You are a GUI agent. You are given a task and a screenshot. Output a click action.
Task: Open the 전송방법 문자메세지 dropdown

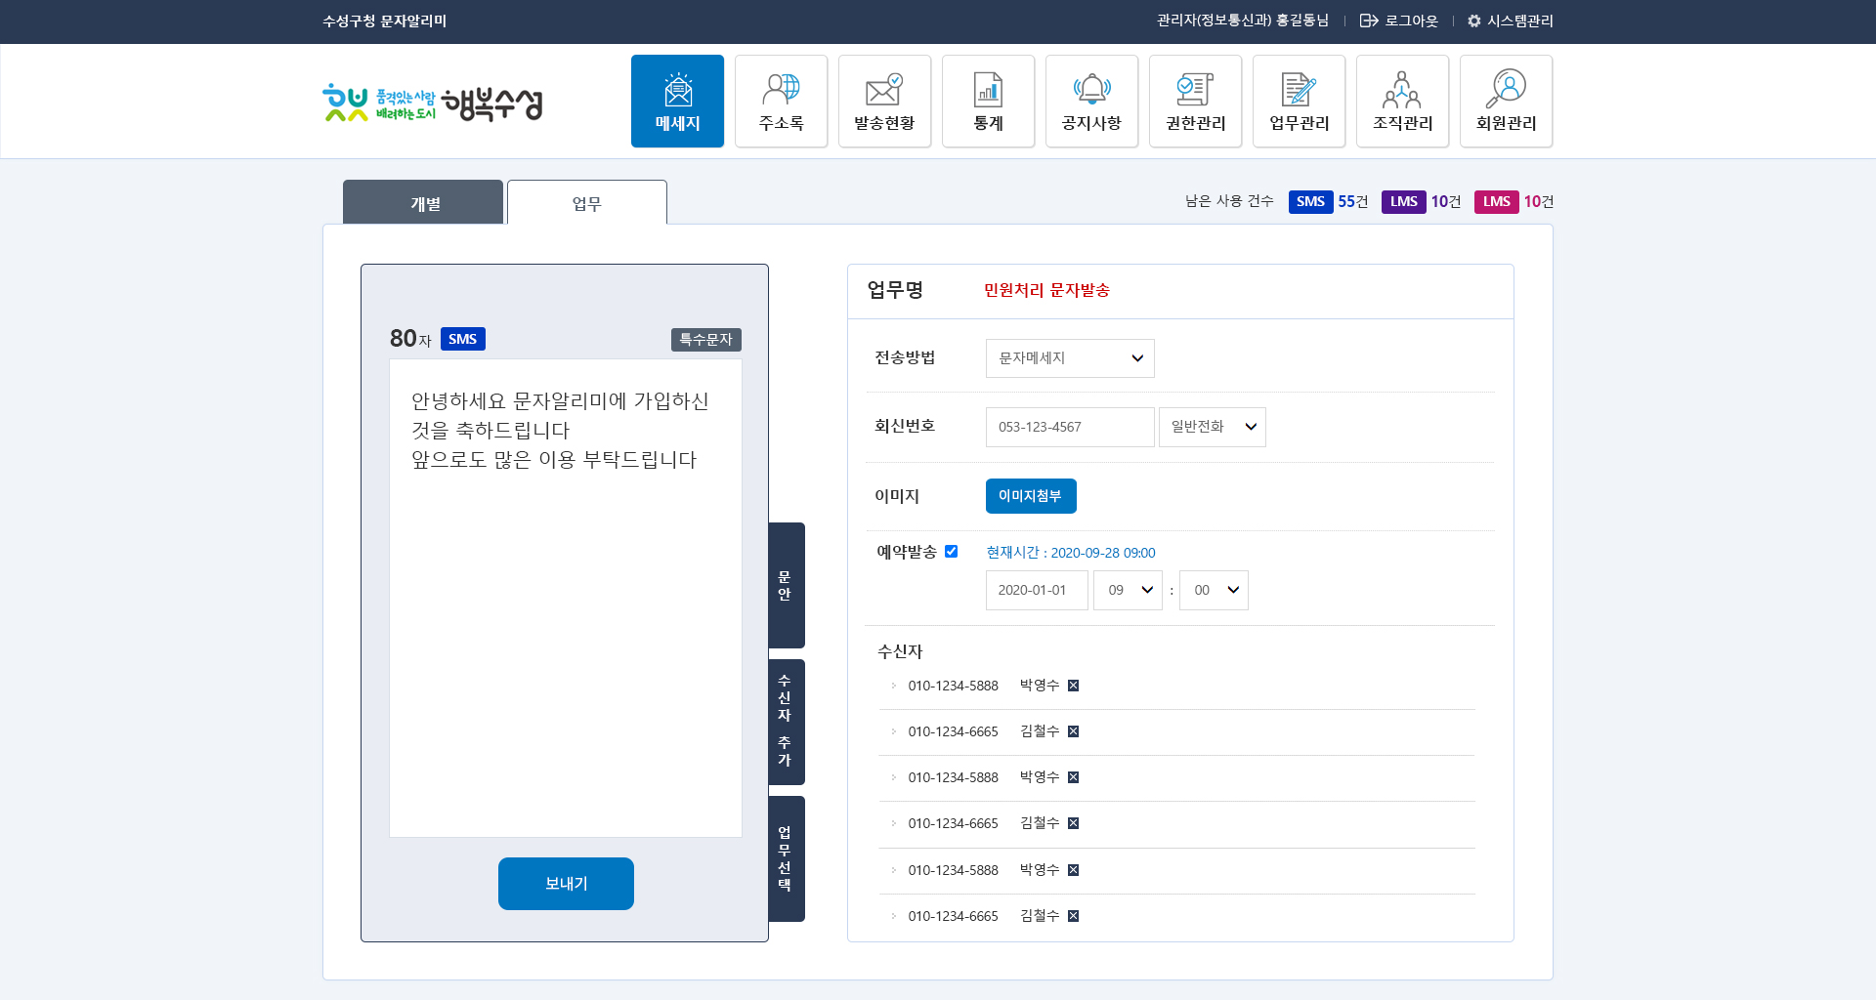[x=1069, y=358]
